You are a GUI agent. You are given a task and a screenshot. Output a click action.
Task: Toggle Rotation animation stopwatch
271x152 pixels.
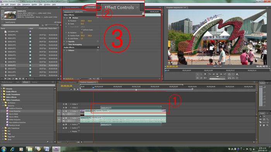[69, 32]
